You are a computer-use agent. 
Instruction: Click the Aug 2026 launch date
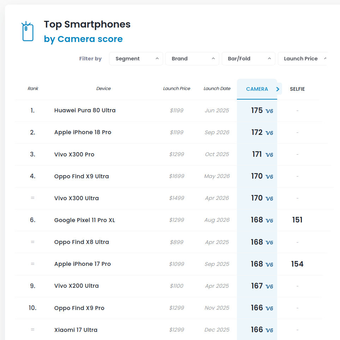point(217,220)
